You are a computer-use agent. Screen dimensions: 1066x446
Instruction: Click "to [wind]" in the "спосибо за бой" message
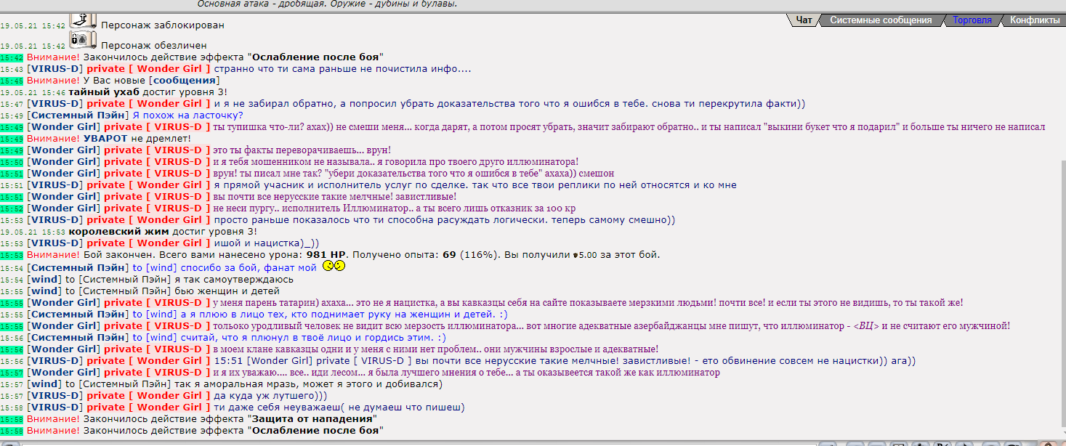pos(156,268)
